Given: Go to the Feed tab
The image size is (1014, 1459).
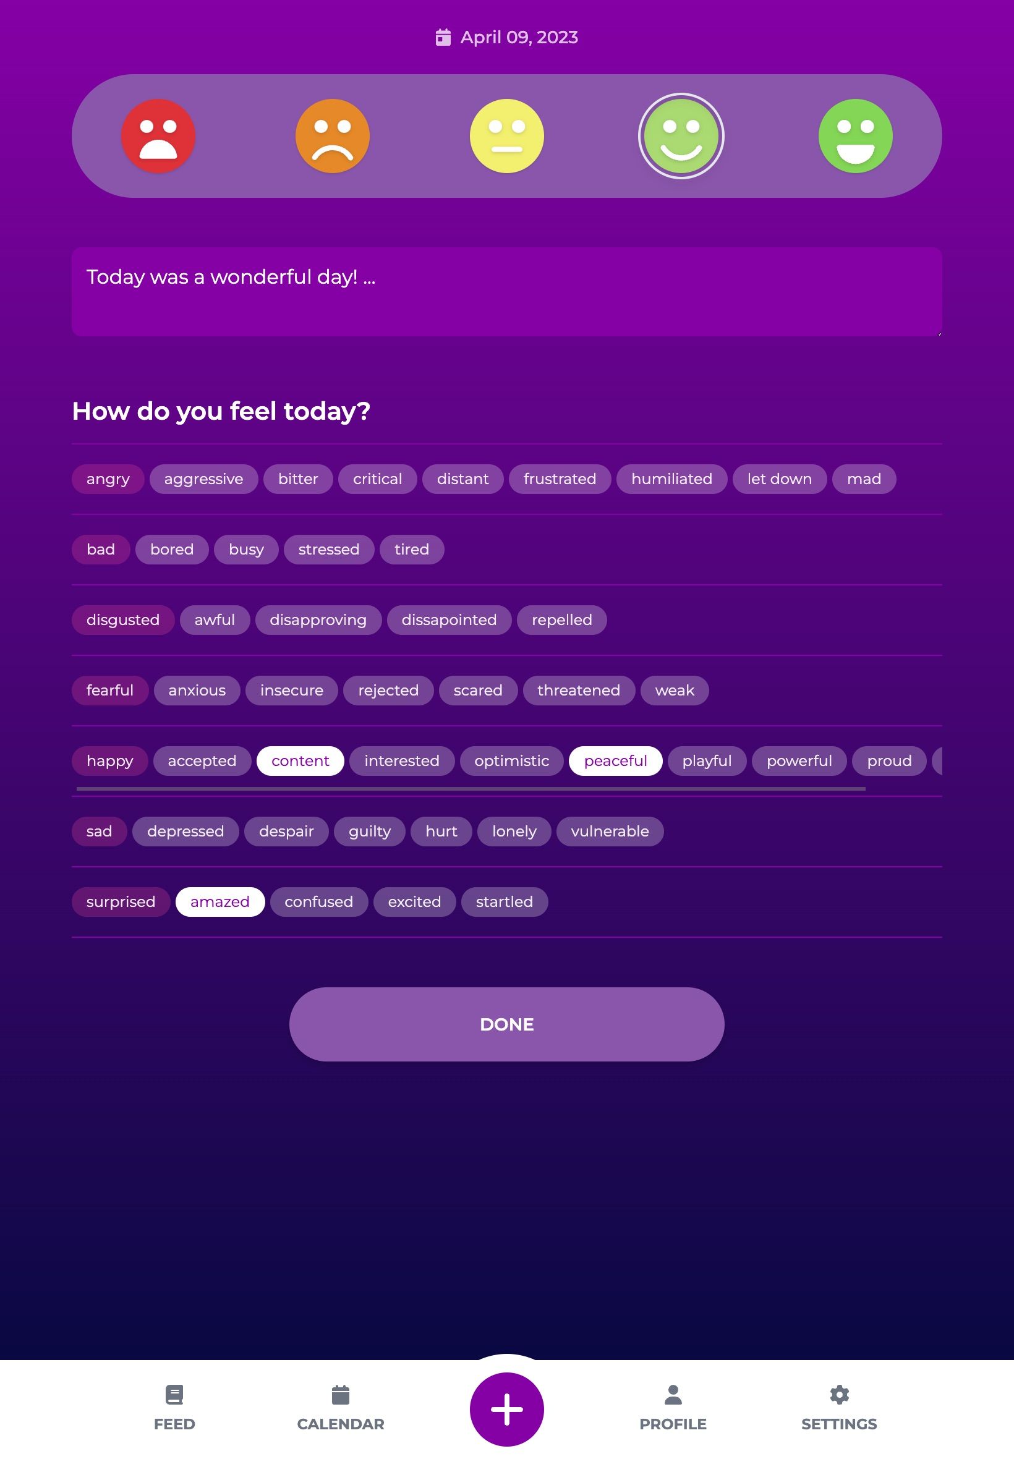Looking at the screenshot, I should click(x=174, y=1407).
